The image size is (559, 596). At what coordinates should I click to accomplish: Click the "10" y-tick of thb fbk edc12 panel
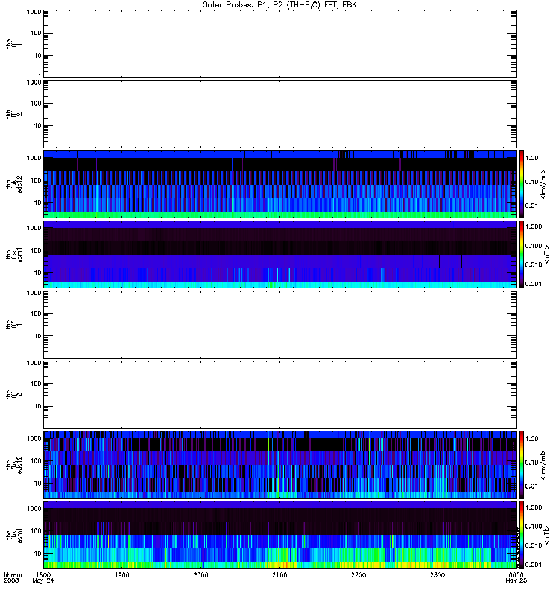click(38, 203)
